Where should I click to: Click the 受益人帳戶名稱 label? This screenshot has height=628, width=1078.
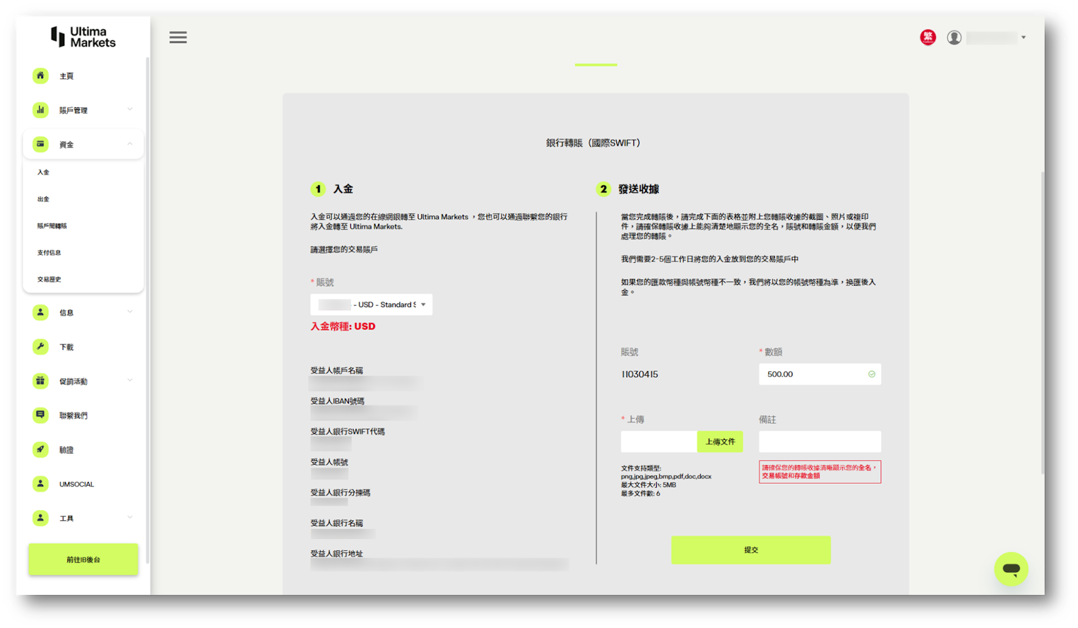pos(337,371)
